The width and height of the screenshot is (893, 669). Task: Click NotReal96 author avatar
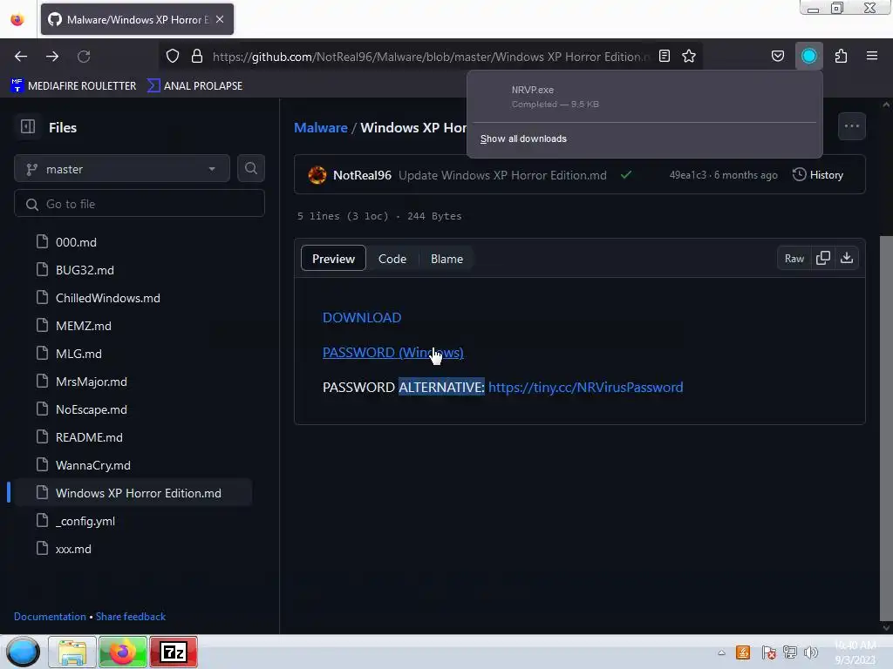317,174
